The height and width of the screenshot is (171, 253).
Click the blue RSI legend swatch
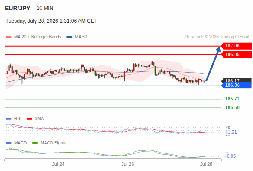pyautogui.click(x=9, y=119)
